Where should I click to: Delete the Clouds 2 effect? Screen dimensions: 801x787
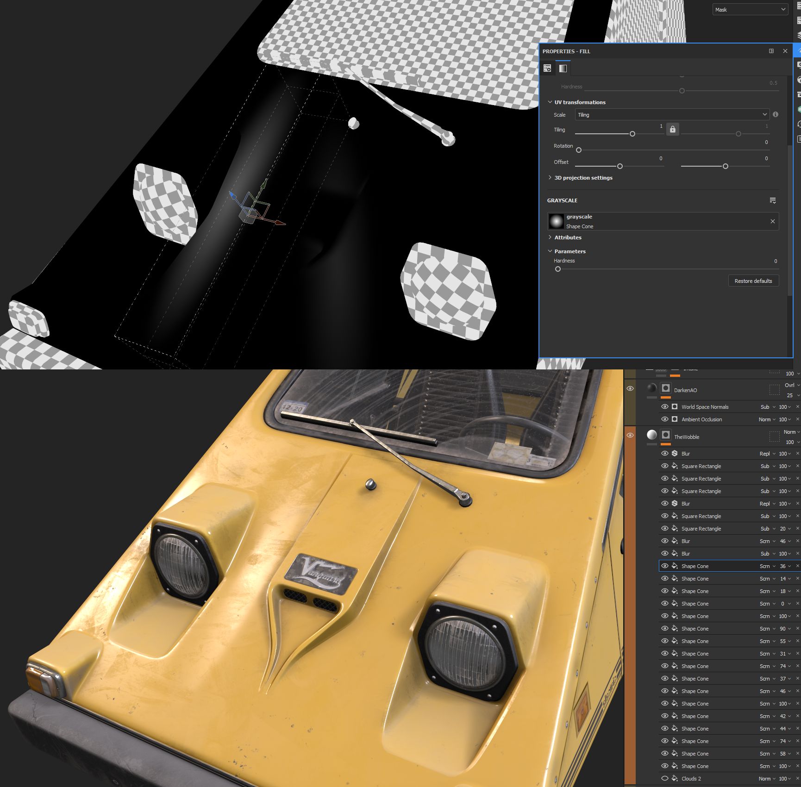797,779
